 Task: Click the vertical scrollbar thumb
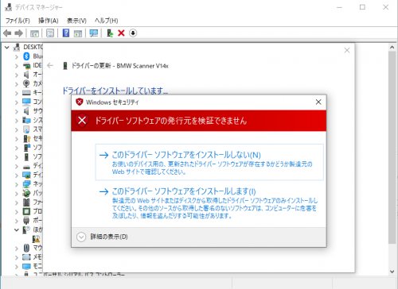click(392, 148)
